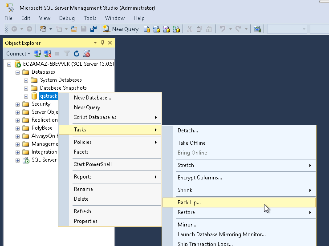Collapse the EC2AMAZ-6BEWLK server node
Screen dimensions: 329x246
pyautogui.click(x=9, y=64)
